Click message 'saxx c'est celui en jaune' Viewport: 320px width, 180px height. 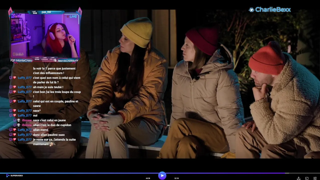point(49,120)
